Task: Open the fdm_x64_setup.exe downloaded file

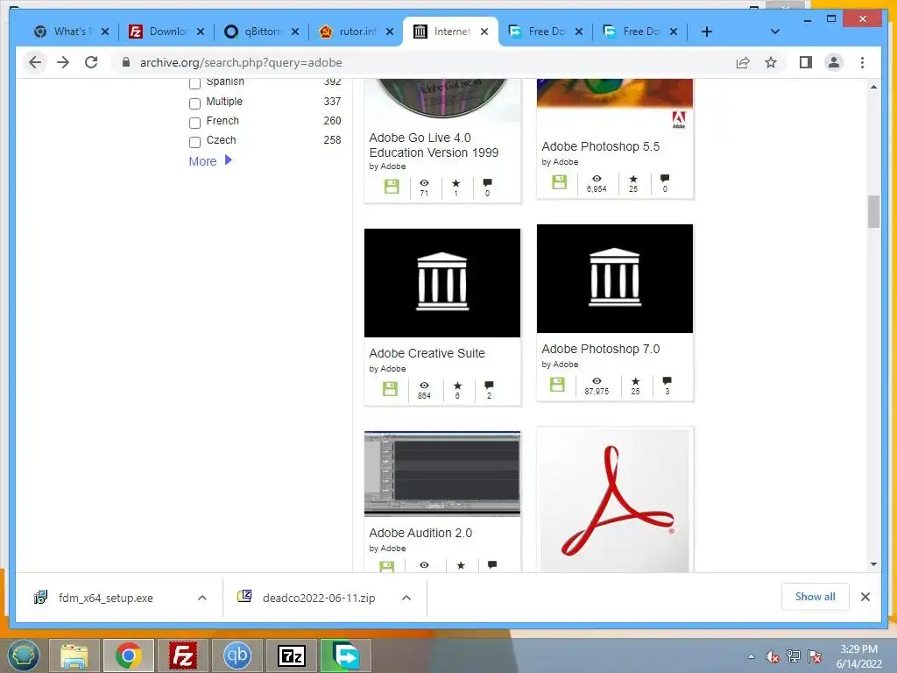Action: pos(105,598)
